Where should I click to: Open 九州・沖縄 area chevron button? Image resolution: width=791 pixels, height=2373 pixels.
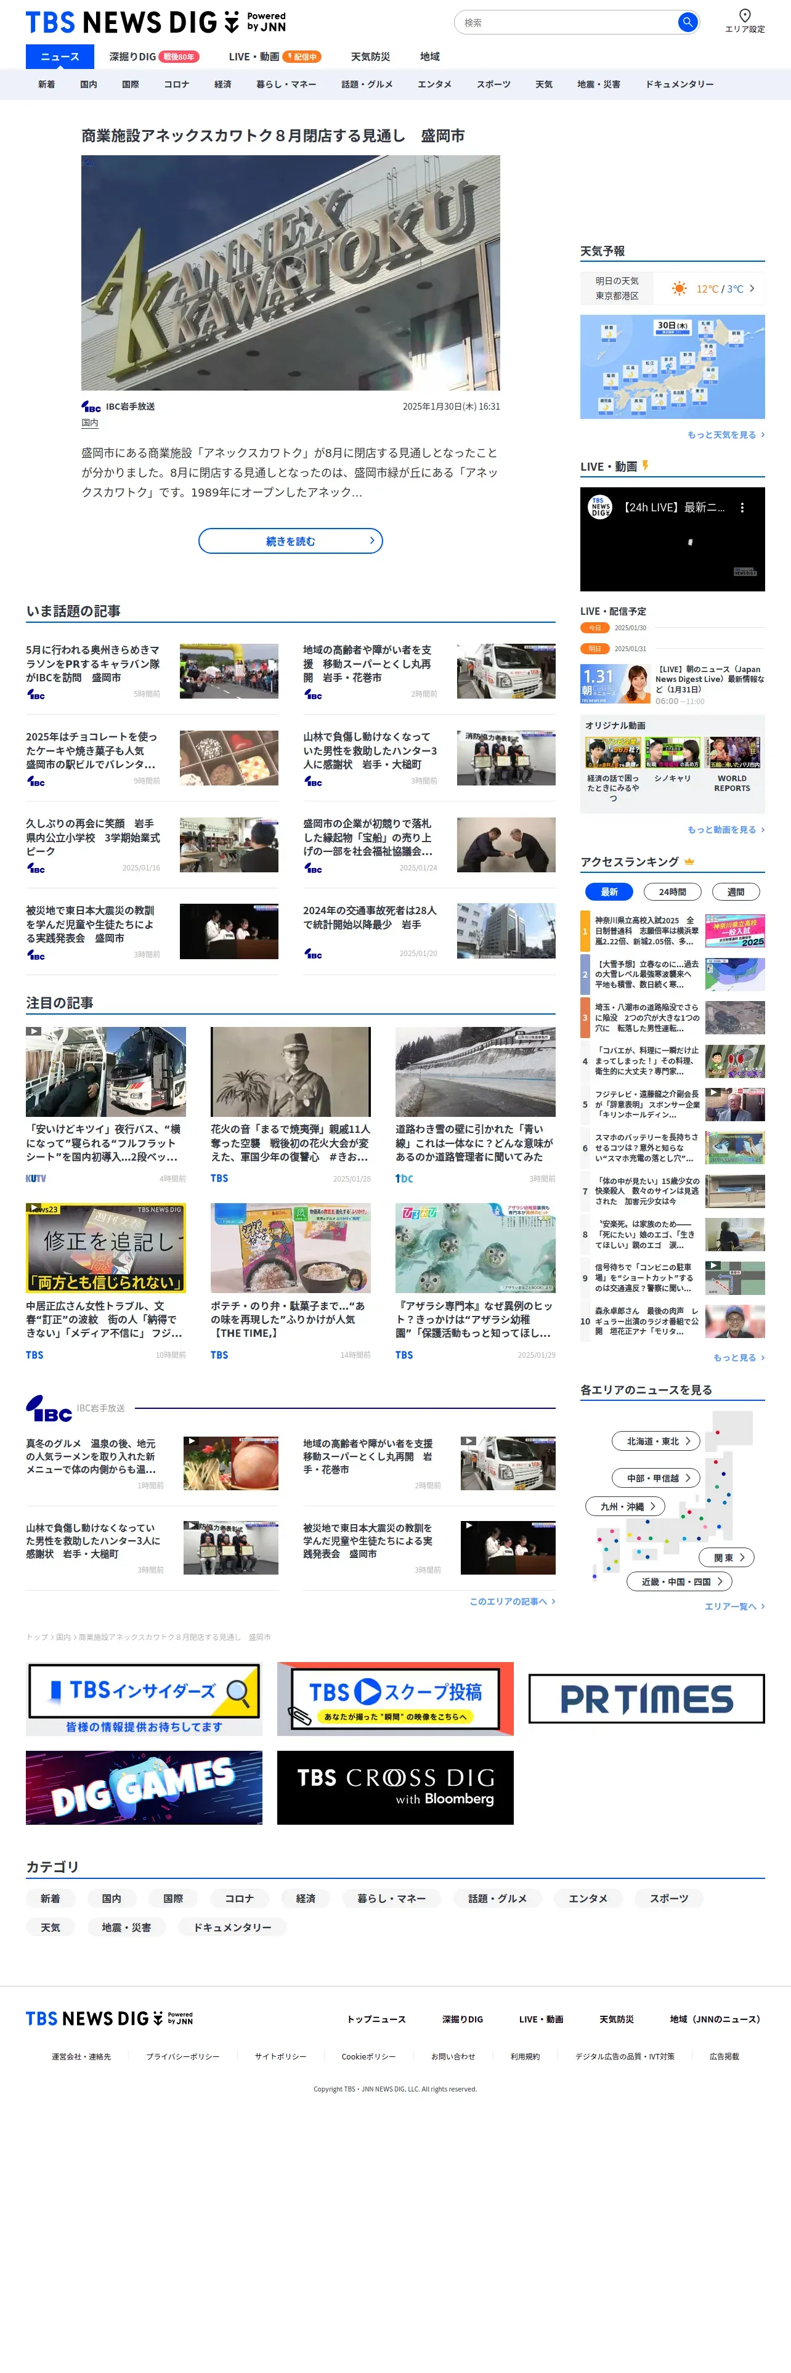[x=625, y=1506]
